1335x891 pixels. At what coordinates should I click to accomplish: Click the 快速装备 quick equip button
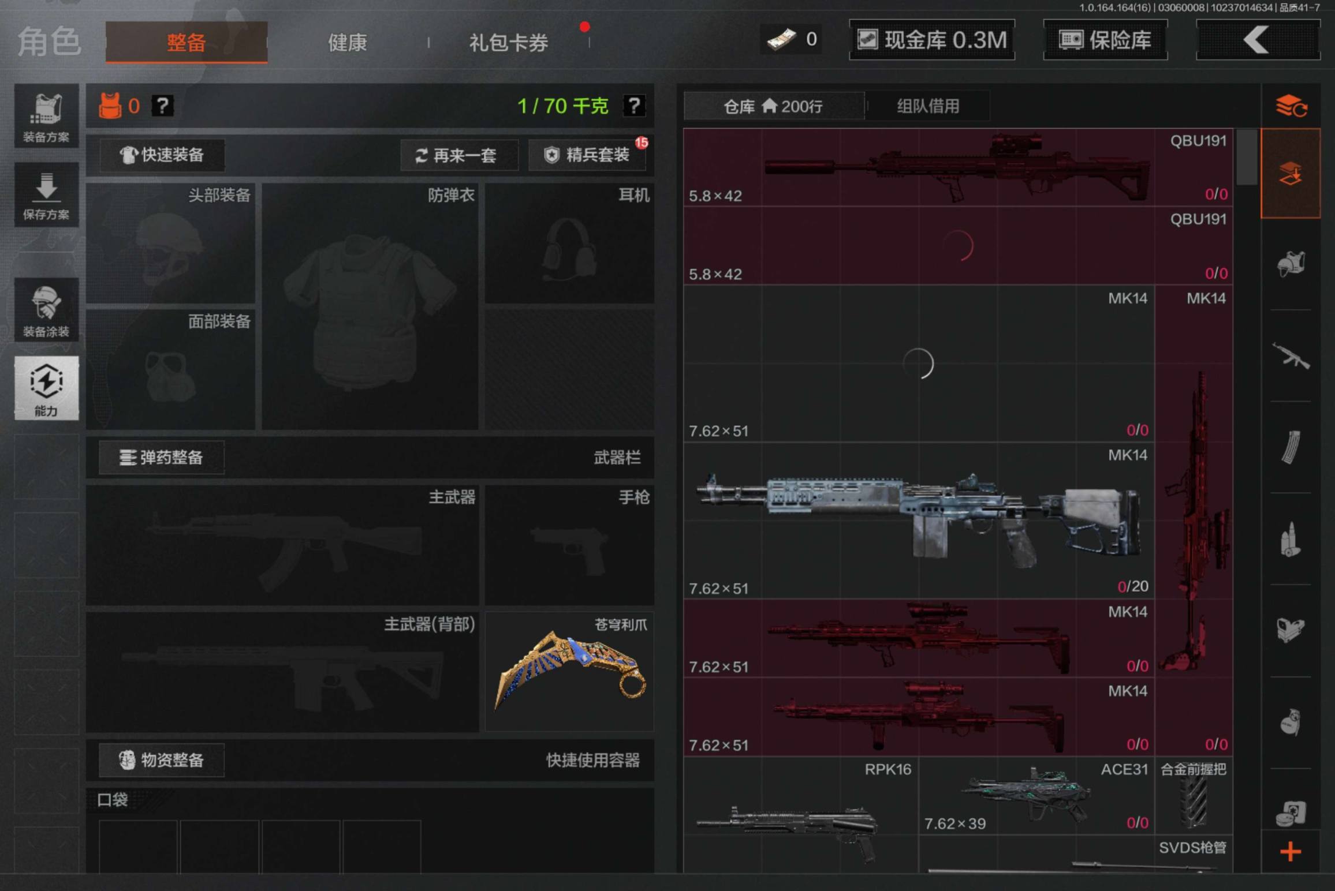click(162, 155)
